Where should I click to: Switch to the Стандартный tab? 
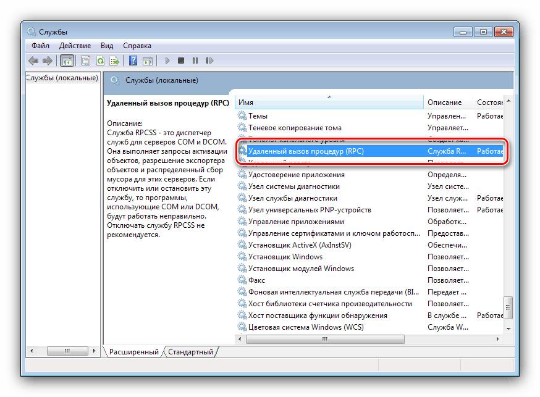point(190,352)
